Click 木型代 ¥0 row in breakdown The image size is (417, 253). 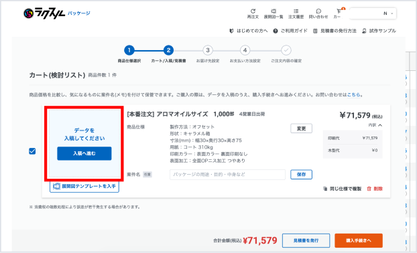point(353,150)
